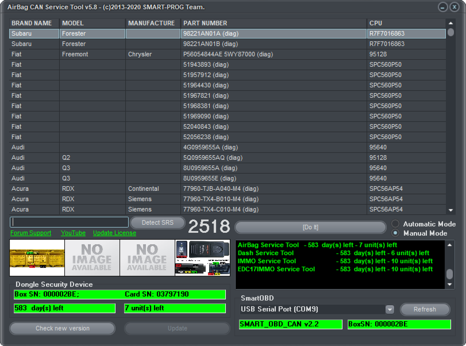Click the CPU column header
The width and height of the screenshot is (466, 346).
pyautogui.click(x=375, y=23)
